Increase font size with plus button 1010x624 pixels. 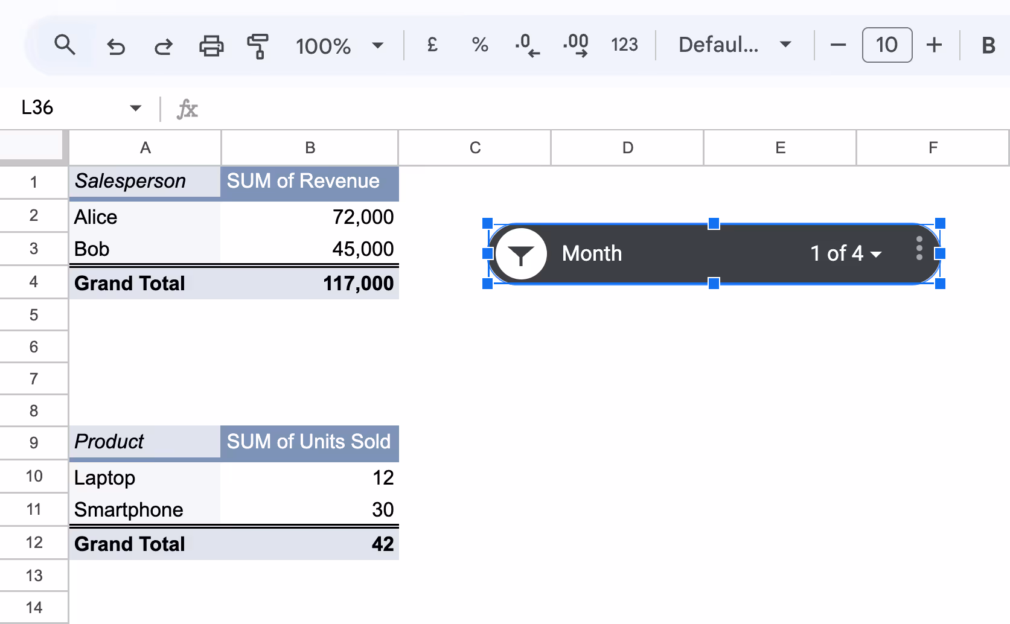[934, 45]
